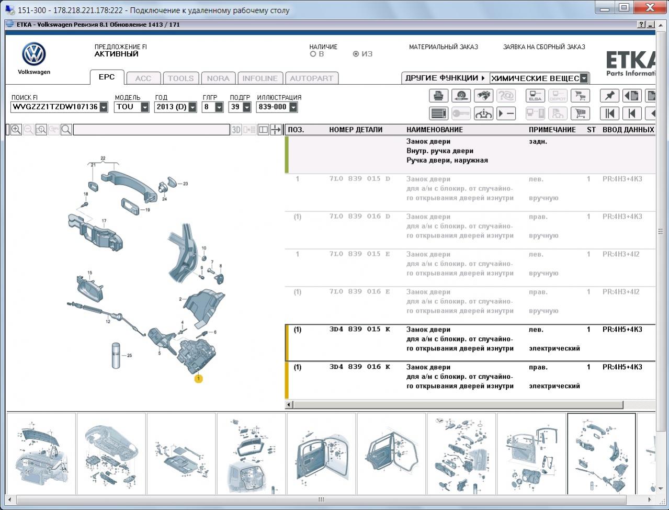Expand the ИЛЛЮСТРАЦИЯ 839-000 dropdown
Screen dimensions: 669x510
point(293,107)
